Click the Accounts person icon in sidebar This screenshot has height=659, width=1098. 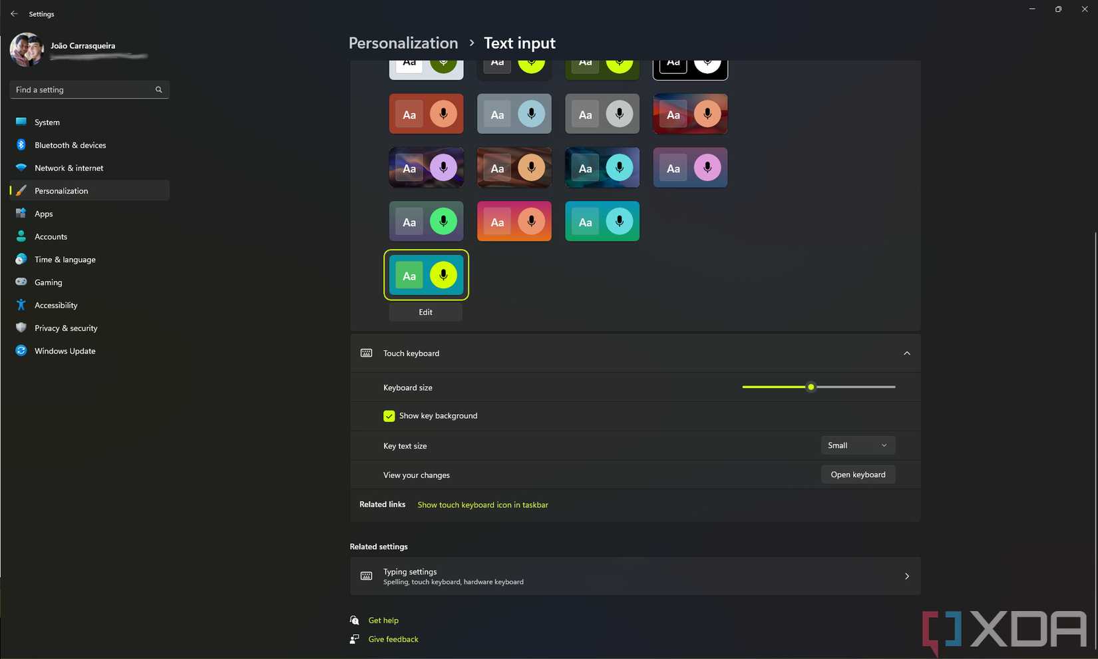pos(21,236)
